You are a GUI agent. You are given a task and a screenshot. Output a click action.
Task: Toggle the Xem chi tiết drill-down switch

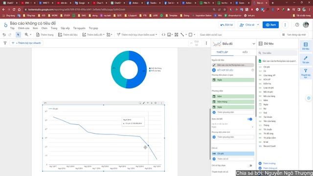tap(249, 119)
